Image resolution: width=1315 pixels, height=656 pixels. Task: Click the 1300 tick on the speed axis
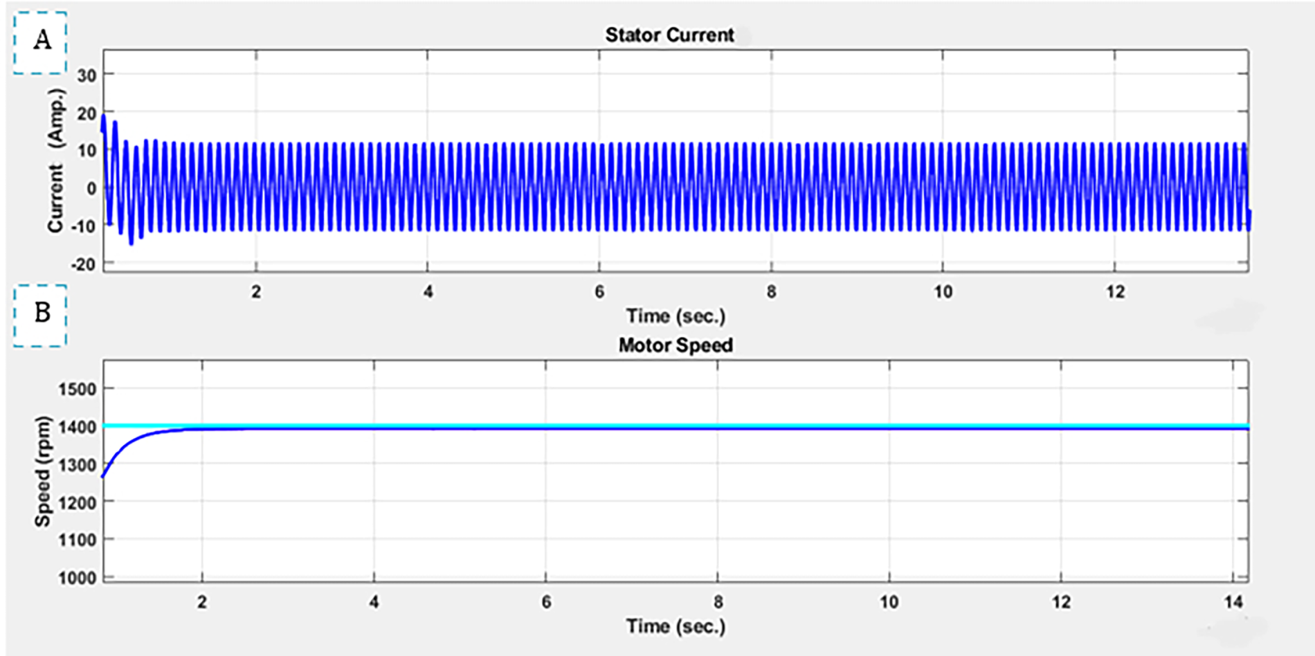77,464
